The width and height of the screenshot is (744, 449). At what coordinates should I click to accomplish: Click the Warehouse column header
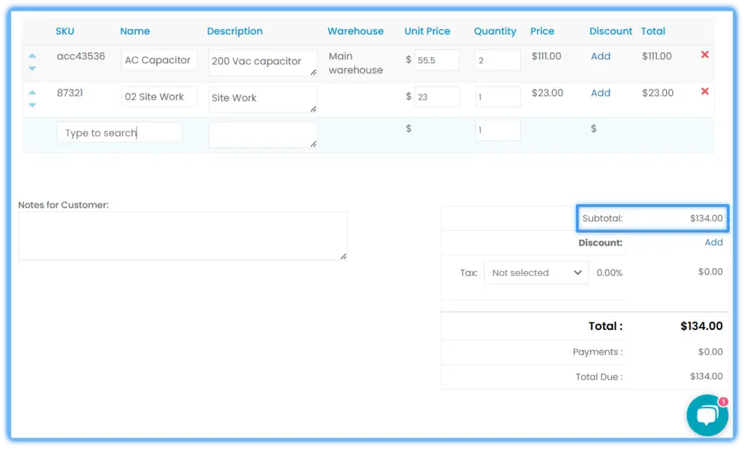(x=355, y=31)
